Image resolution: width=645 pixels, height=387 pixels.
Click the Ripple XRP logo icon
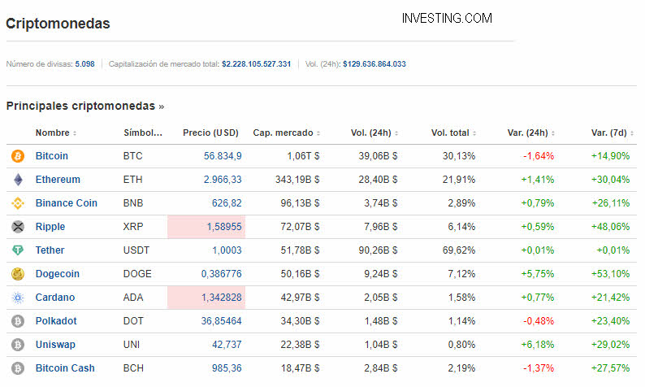point(18,227)
